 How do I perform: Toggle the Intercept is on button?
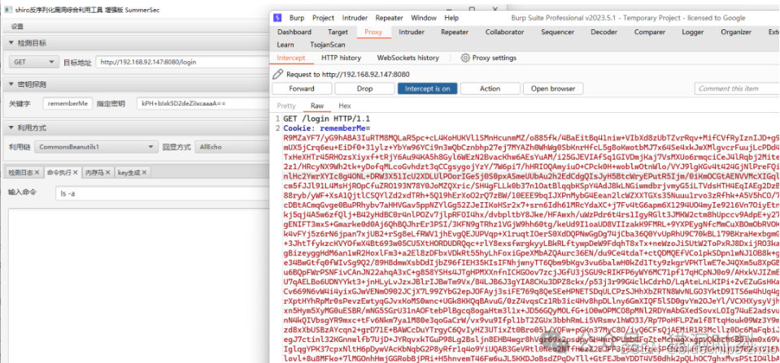[x=427, y=89]
